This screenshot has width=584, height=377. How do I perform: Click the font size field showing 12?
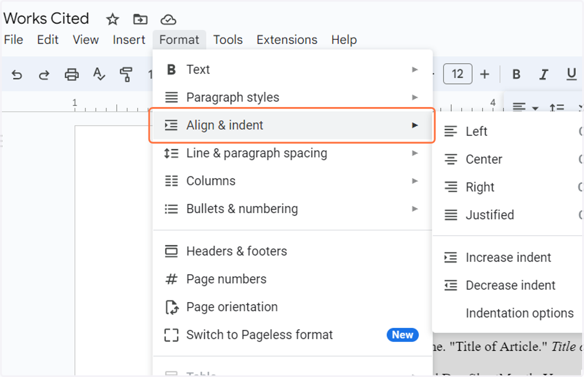(457, 74)
